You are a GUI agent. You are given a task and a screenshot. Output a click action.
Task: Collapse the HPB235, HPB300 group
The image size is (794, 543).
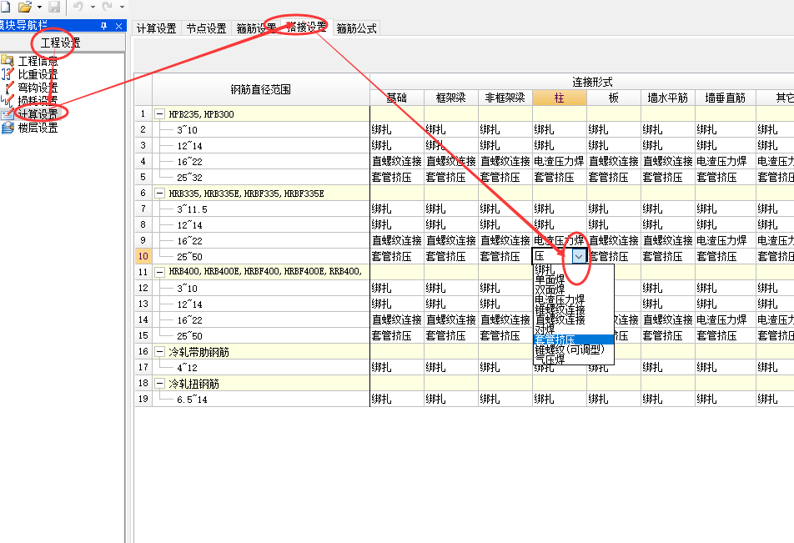tap(159, 114)
